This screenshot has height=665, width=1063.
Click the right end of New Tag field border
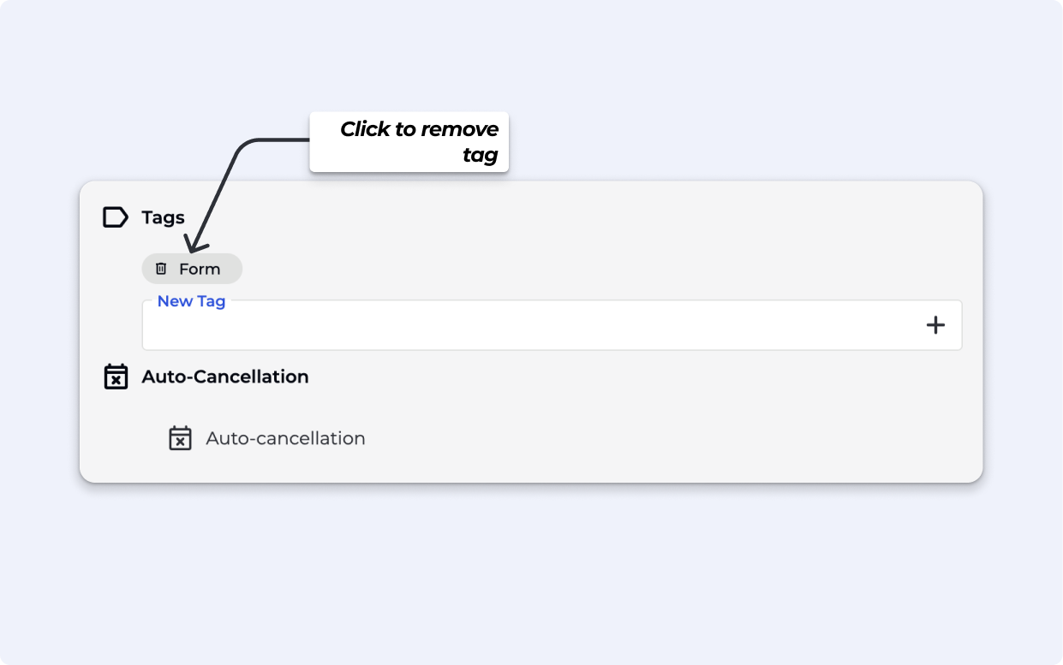point(961,325)
